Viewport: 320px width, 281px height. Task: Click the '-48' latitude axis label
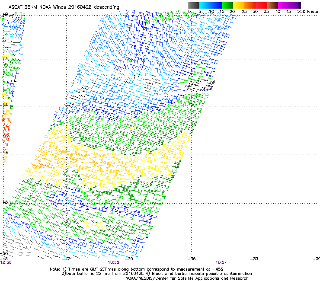(4, 202)
